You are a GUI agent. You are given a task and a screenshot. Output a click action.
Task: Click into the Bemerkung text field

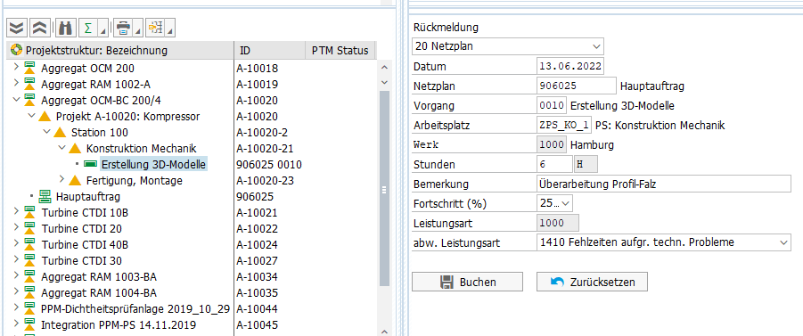pyautogui.click(x=664, y=184)
